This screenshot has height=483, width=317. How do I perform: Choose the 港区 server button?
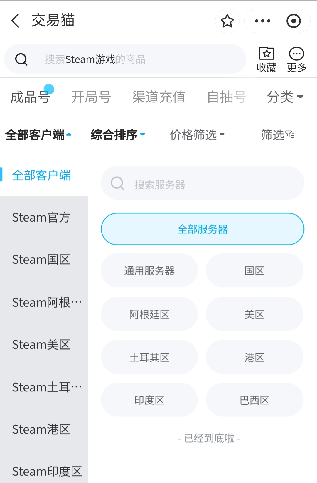(x=254, y=357)
